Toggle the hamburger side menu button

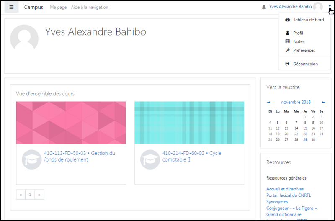pos(11,7)
